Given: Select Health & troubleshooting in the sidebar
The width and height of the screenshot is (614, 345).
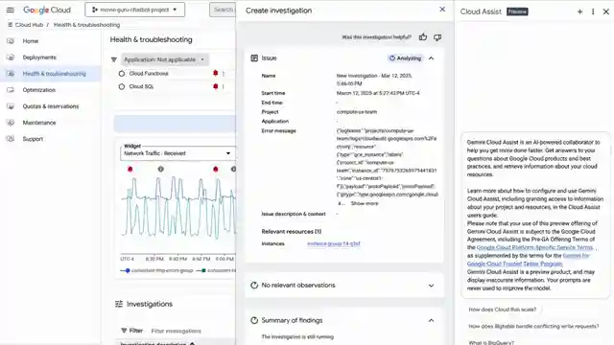Looking at the screenshot, I should 50,74.
